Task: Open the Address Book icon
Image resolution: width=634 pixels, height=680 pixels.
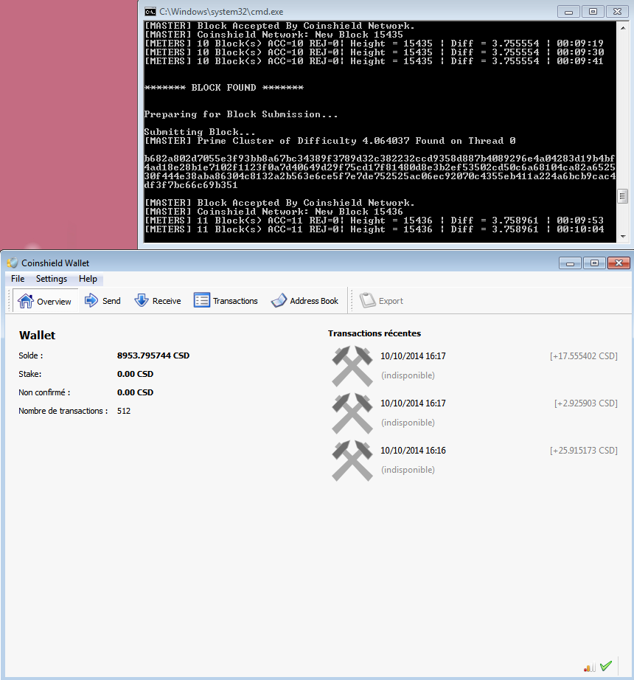Action: click(x=279, y=300)
